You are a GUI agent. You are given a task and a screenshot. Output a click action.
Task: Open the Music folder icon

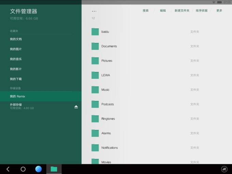95,90
